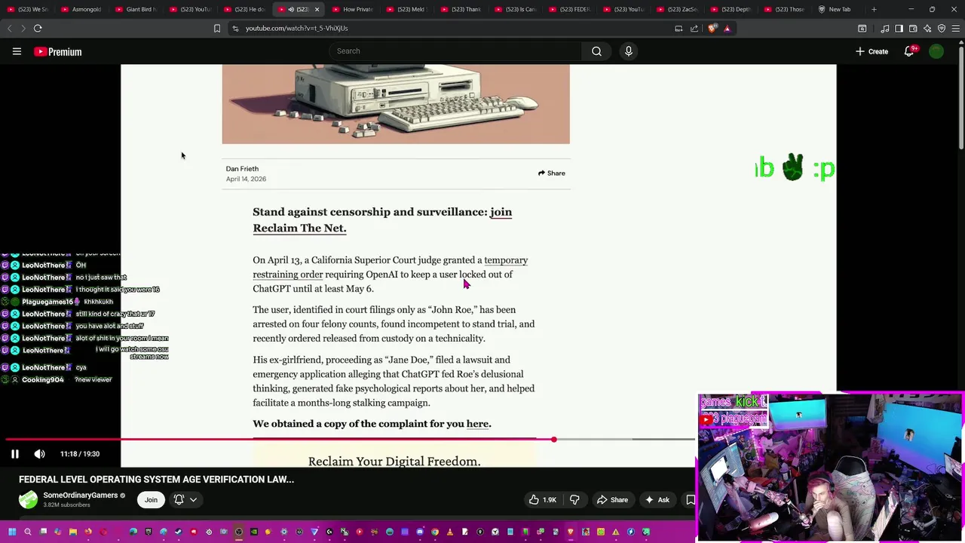Open the YouTube hamburger guide menu

pyautogui.click(x=17, y=51)
